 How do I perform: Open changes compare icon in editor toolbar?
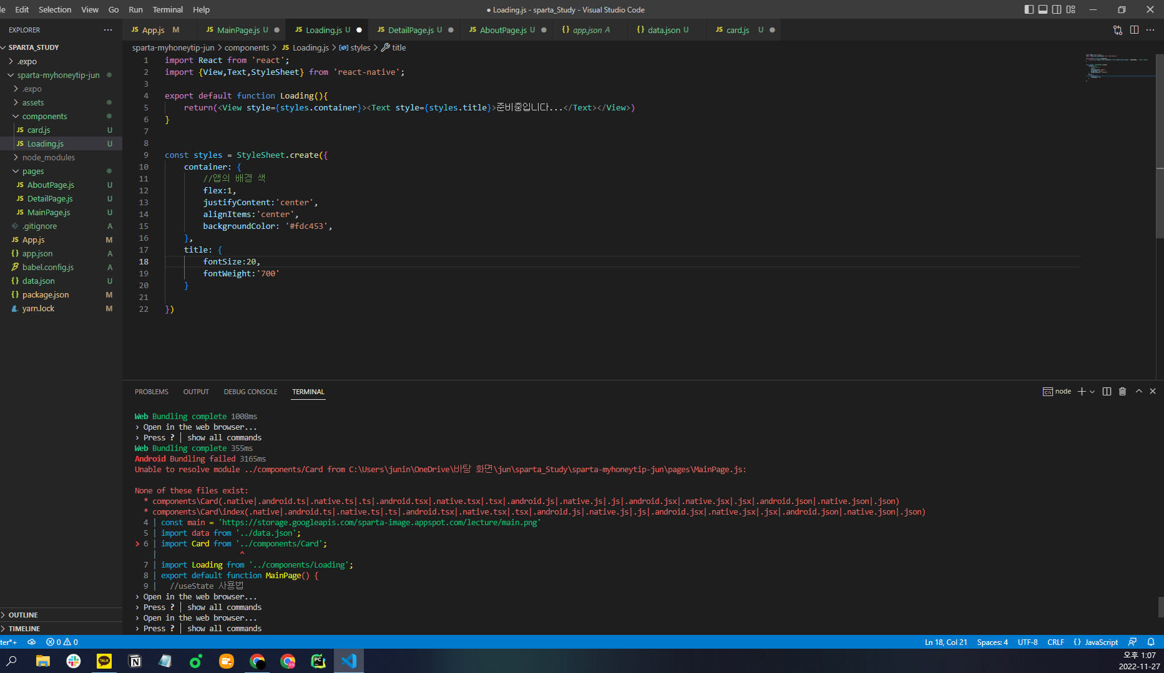(1118, 30)
